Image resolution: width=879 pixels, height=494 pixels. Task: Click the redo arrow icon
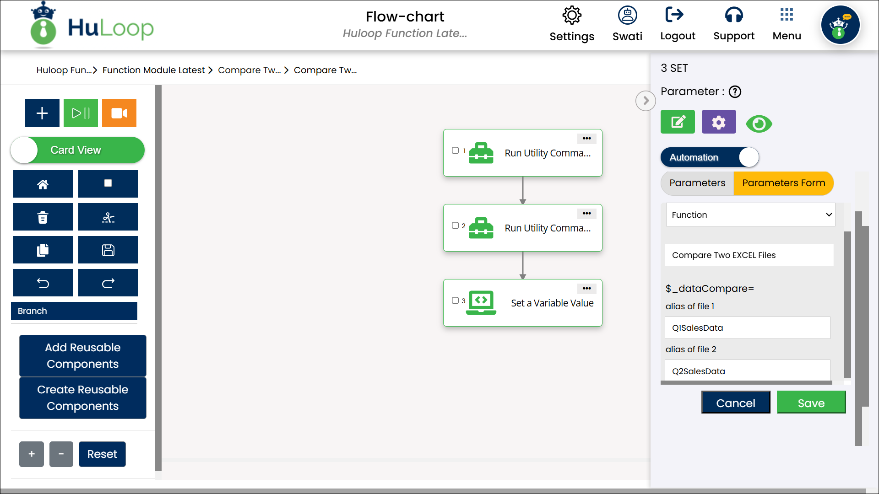pyautogui.click(x=108, y=283)
